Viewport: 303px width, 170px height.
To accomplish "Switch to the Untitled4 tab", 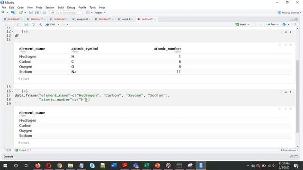I will tap(59, 19).
